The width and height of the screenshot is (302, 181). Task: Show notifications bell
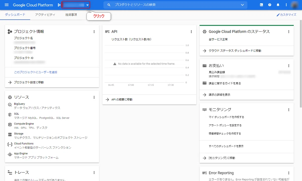pyautogui.click(x=278, y=5)
